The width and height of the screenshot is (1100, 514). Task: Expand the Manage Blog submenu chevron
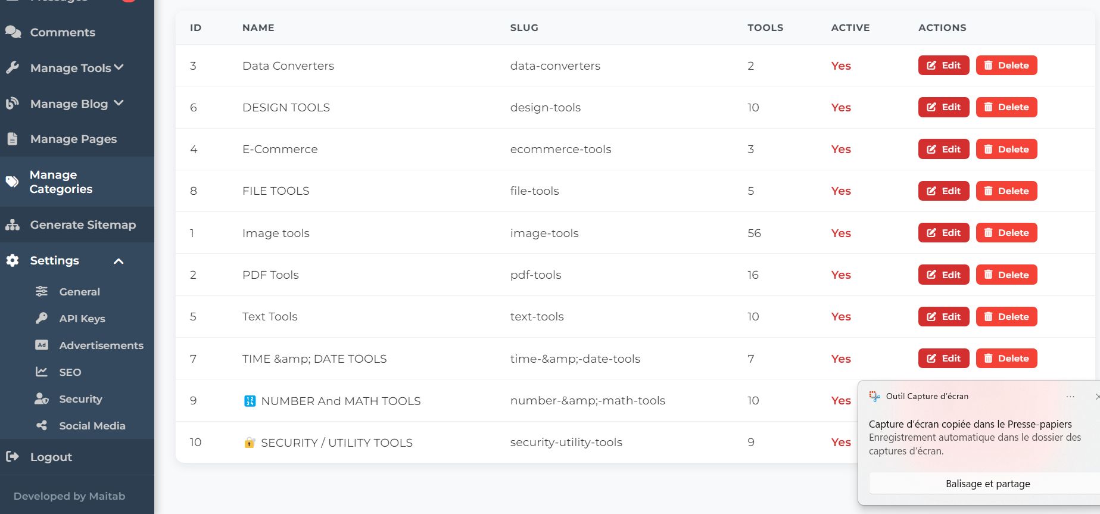[x=119, y=103]
